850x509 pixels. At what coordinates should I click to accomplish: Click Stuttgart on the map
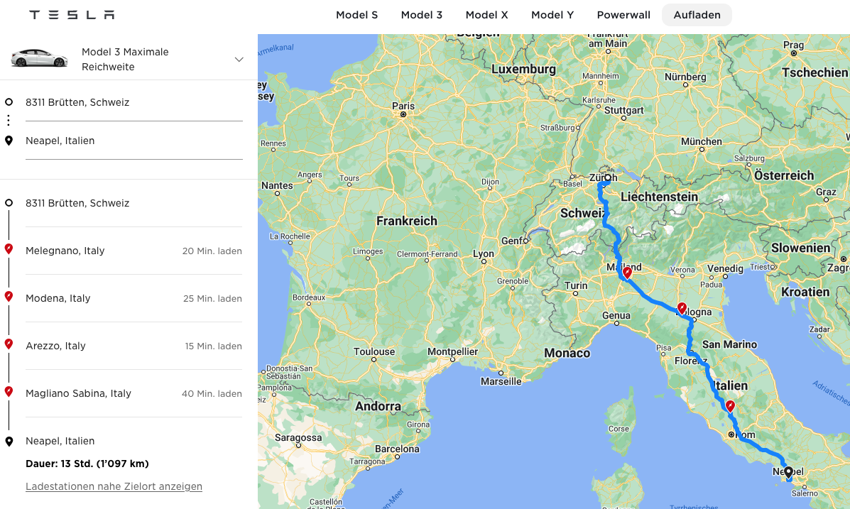coord(624,111)
